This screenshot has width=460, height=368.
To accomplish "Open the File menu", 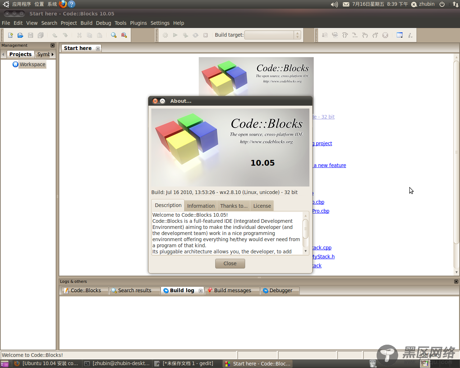I will tap(6, 23).
